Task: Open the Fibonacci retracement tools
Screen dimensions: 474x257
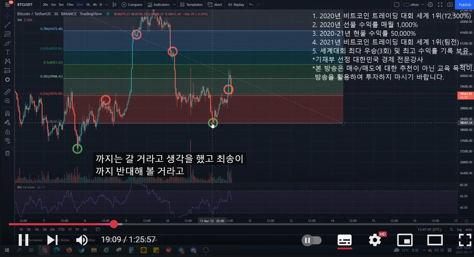Action: click(x=7, y=34)
